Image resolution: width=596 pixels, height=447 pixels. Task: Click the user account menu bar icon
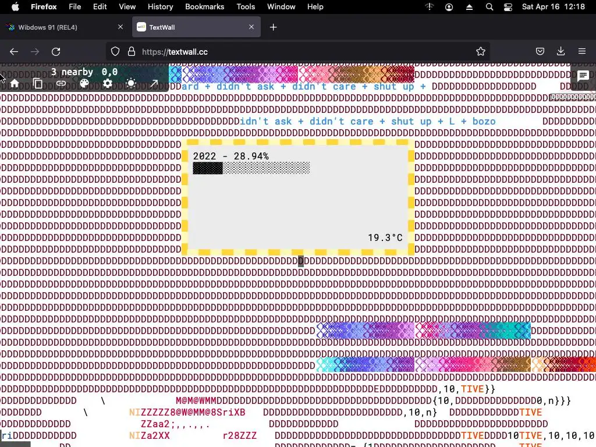click(449, 7)
